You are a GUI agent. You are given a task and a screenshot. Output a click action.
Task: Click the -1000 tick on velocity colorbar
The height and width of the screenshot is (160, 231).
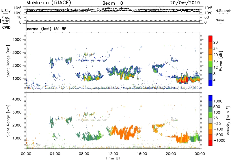(x=219, y=140)
